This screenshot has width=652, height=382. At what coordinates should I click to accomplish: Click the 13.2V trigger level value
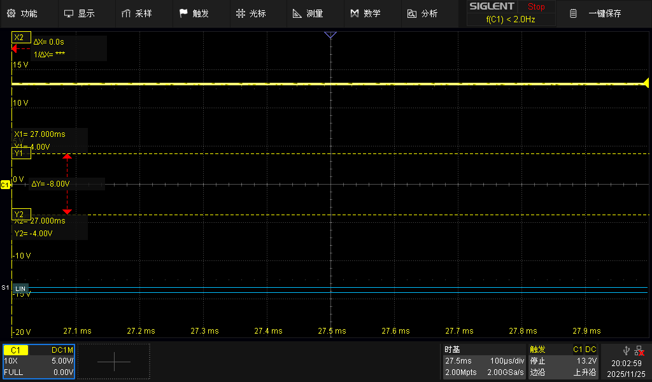click(586, 361)
